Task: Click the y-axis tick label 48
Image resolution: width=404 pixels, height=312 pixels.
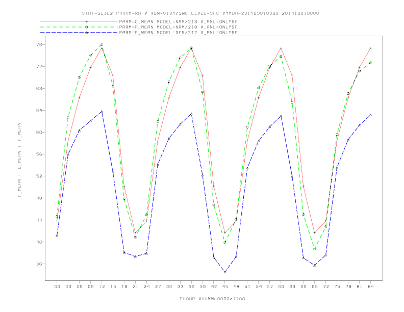Action: 39,198
